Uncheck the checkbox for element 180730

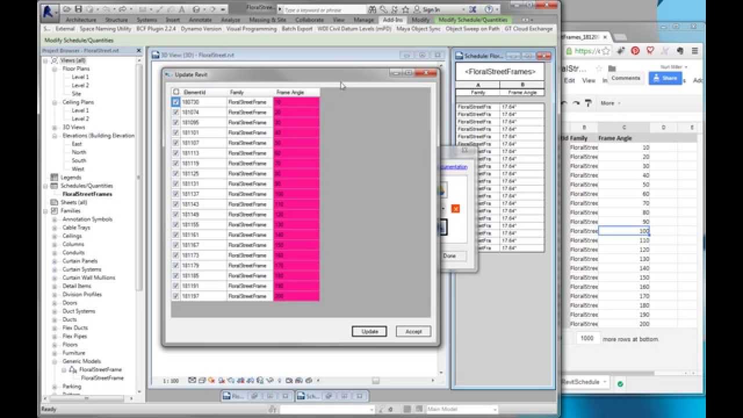click(x=176, y=102)
